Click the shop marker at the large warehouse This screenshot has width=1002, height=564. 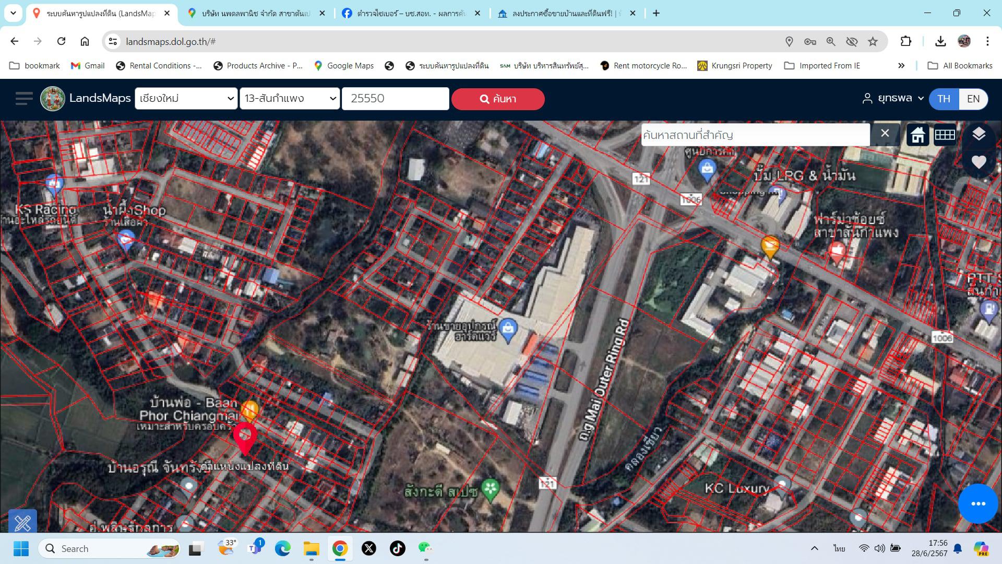click(508, 330)
